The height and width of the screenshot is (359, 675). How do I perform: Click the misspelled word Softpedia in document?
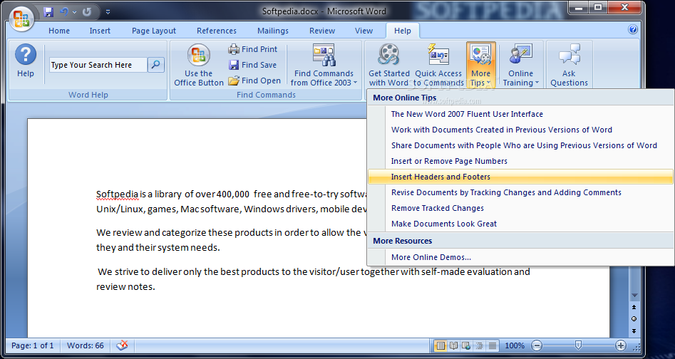point(117,194)
